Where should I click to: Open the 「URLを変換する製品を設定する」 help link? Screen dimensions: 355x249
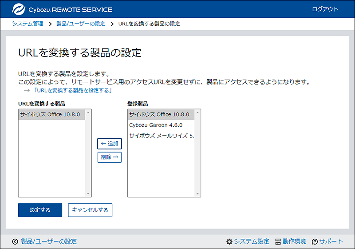tap(73, 90)
